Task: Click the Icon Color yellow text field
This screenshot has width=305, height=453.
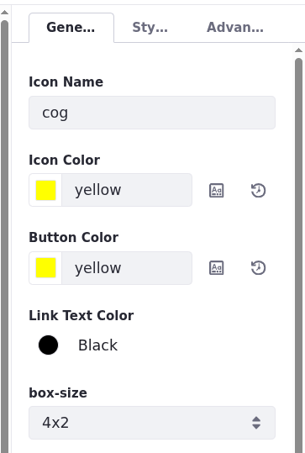Action: (x=127, y=190)
